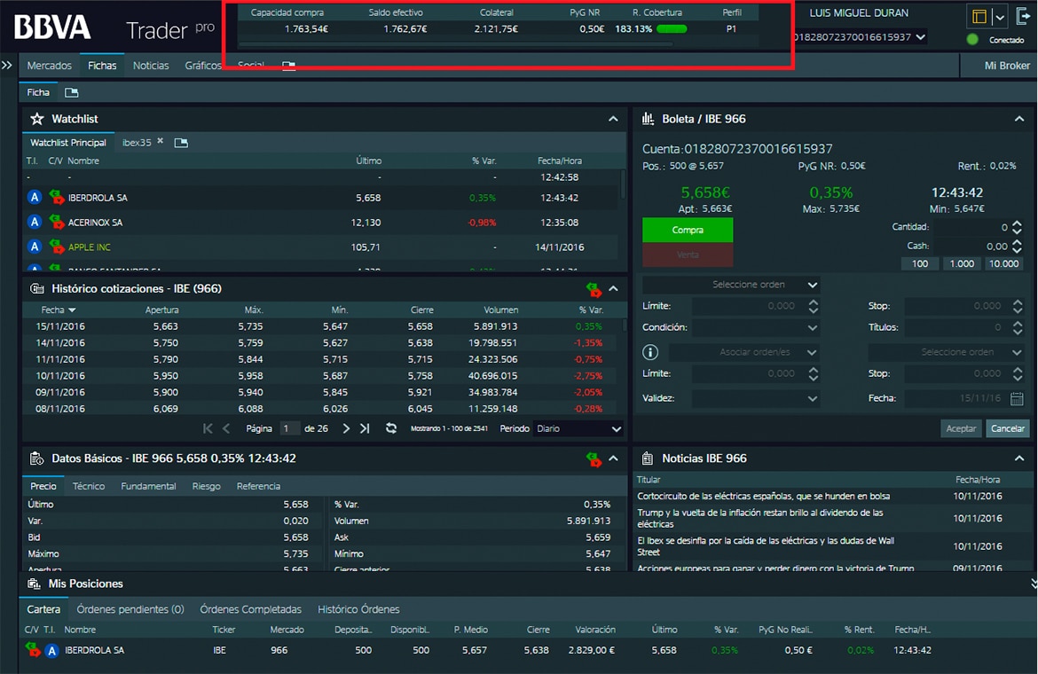Image resolution: width=1038 pixels, height=674 pixels.
Task: Collapse the Datos Básicos panel
Action: tap(614, 458)
